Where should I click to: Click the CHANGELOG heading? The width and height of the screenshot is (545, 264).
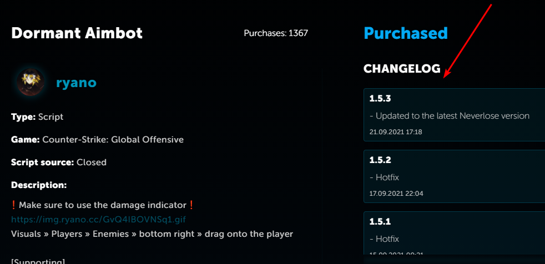coord(402,69)
